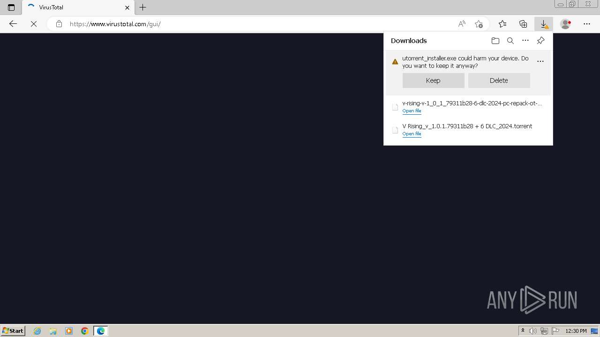Open network status tray icon
The width and height of the screenshot is (600, 337).
544,331
